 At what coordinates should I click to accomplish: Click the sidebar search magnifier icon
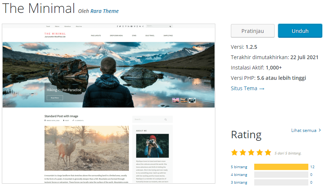166,119
